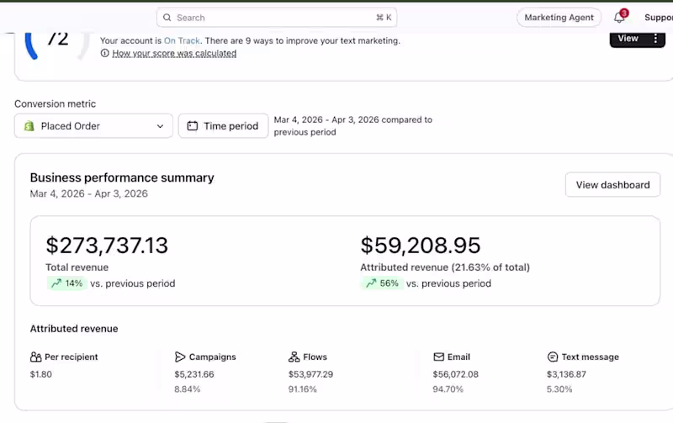The width and height of the screenshot is (673, 423).
Task: Click the 56% change badge
Action: click(382, 283)
